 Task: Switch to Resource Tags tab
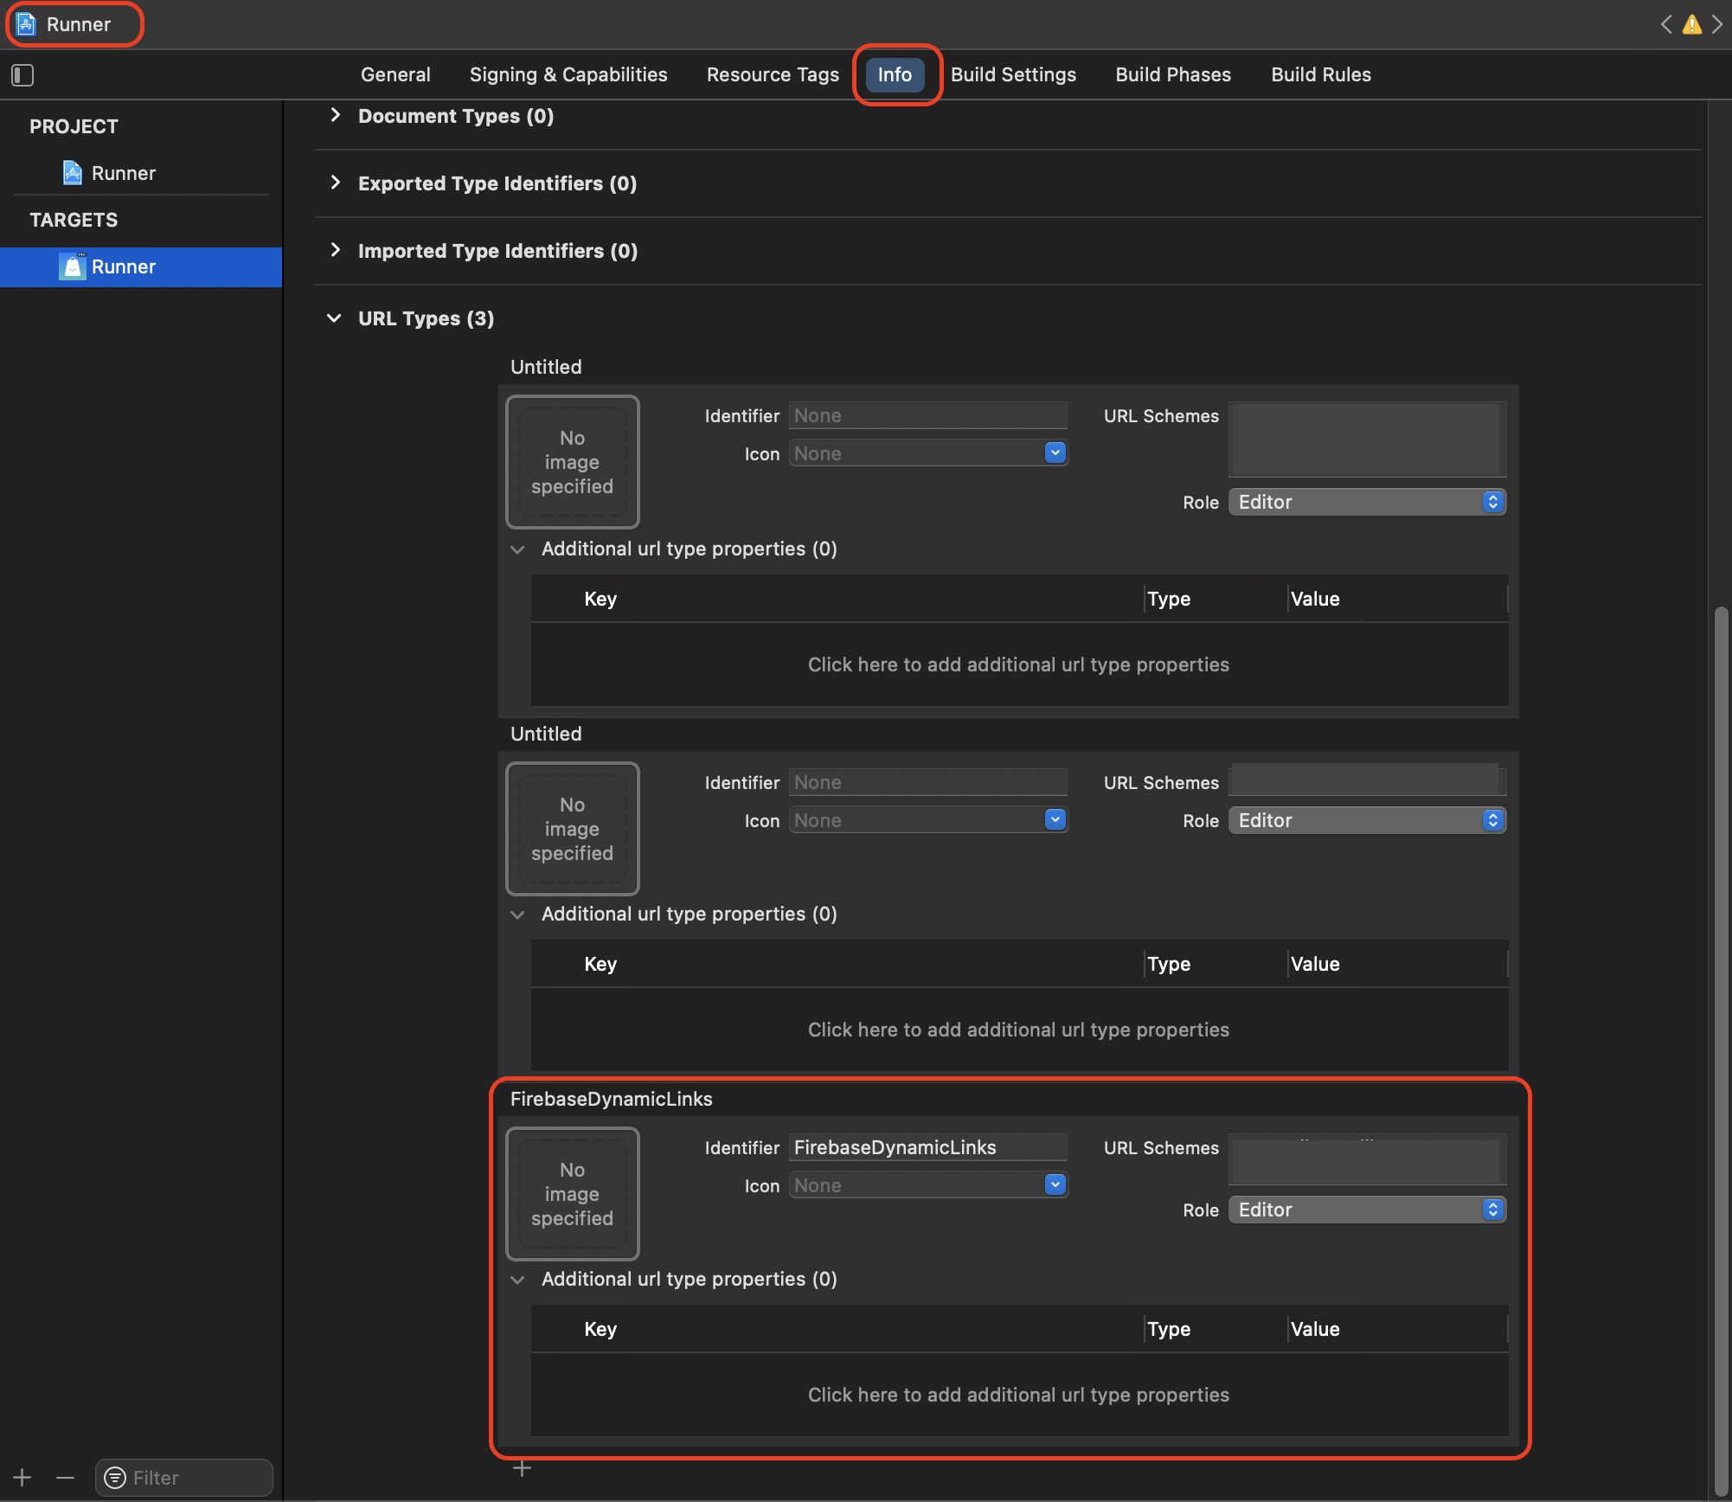773,74
